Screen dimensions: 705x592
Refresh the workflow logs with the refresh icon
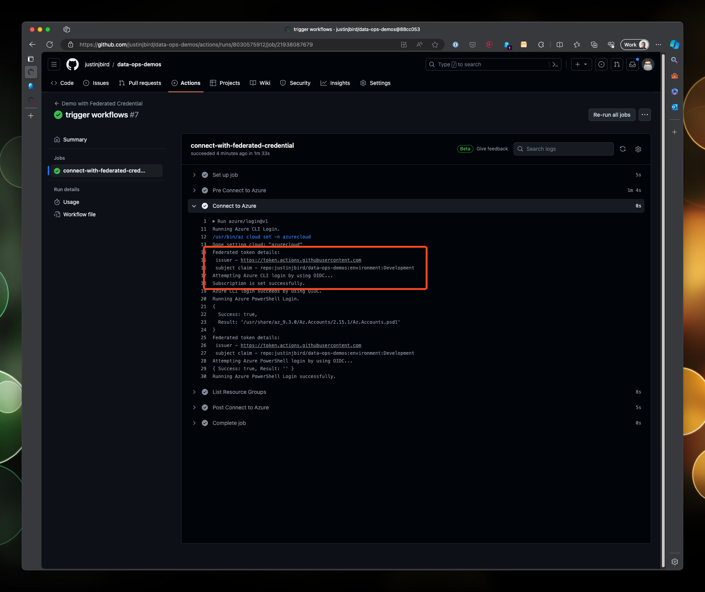623,149
